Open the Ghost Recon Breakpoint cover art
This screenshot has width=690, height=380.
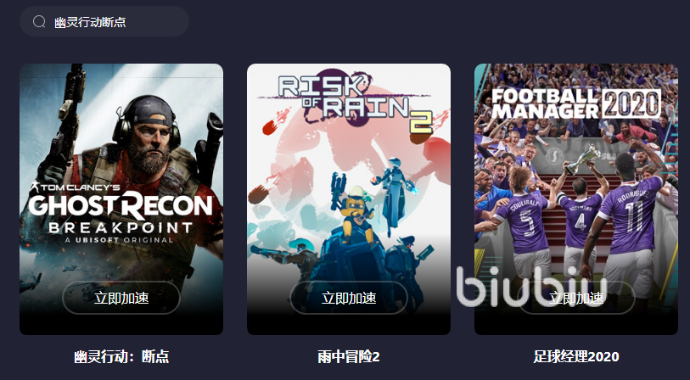click(x=121, y=199)
